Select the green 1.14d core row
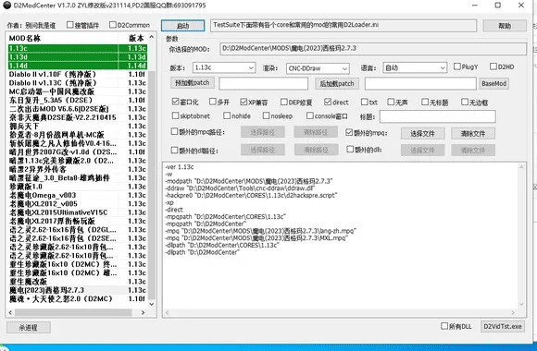 [78, 66]
